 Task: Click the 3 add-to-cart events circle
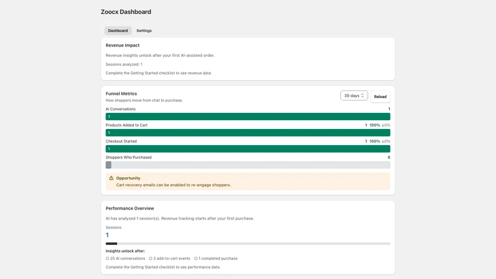151,259
